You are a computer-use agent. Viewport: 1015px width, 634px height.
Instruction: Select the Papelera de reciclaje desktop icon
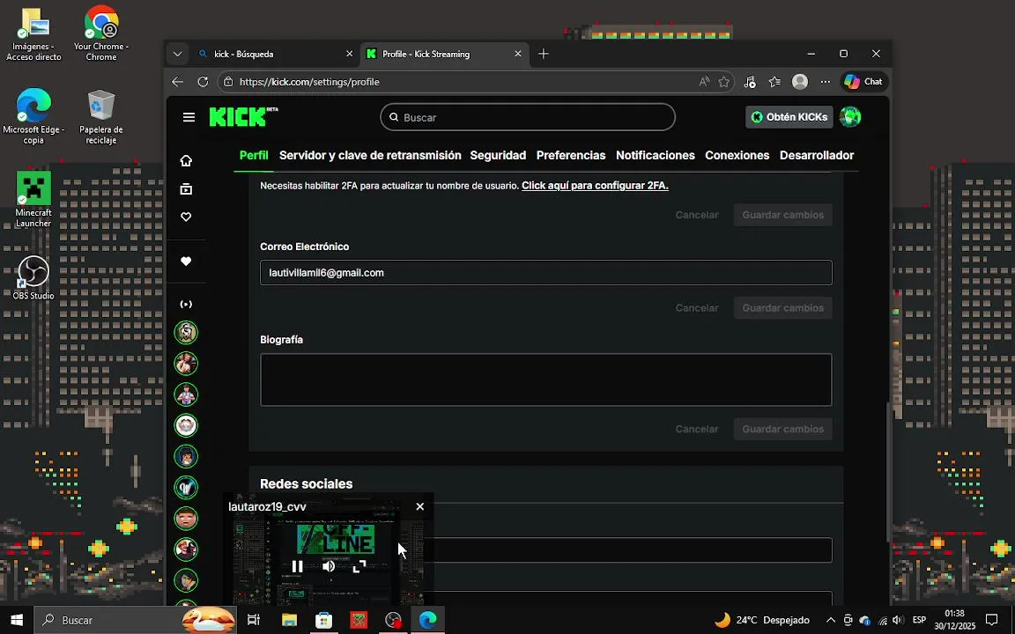coord(101,117)
